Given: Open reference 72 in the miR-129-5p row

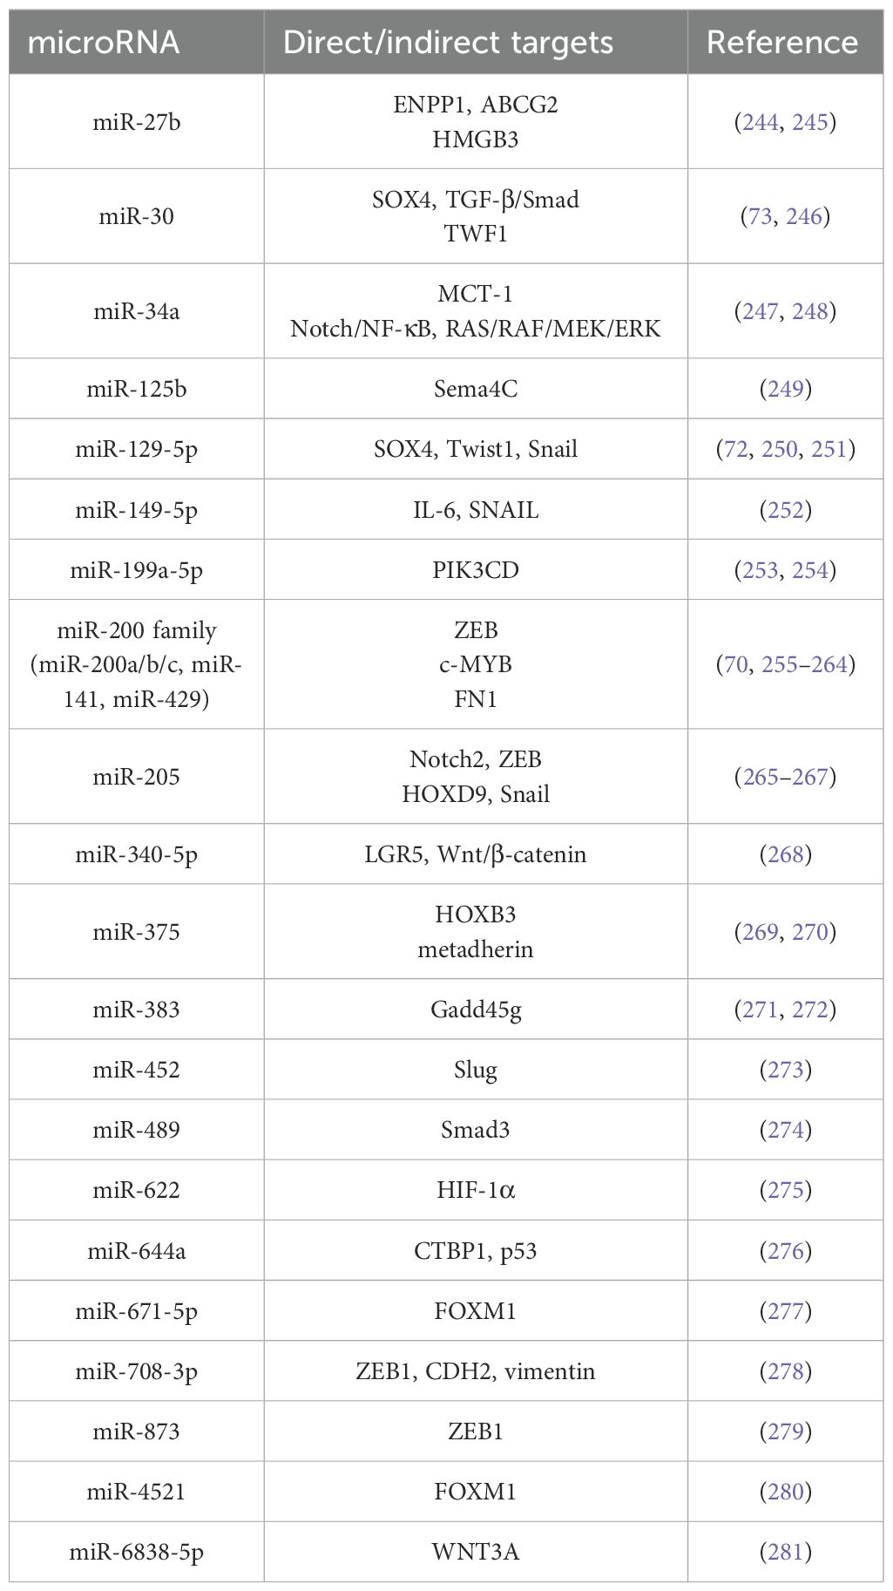Looking at the screenshot, I should [736, 449].
